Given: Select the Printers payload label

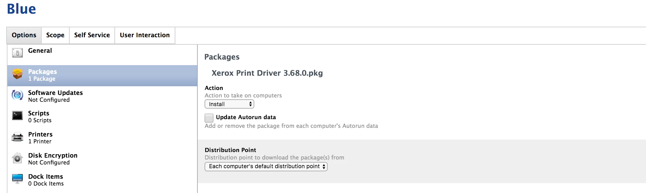Looking at the screenshot, I should tap(40, 134).
